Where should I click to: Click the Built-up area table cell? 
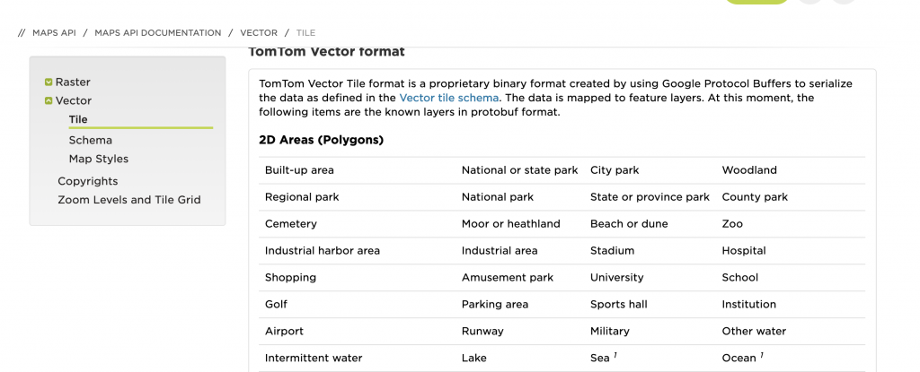coord(299,169)
